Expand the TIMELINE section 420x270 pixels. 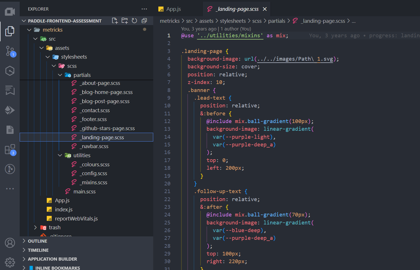(x=38, y=250)
